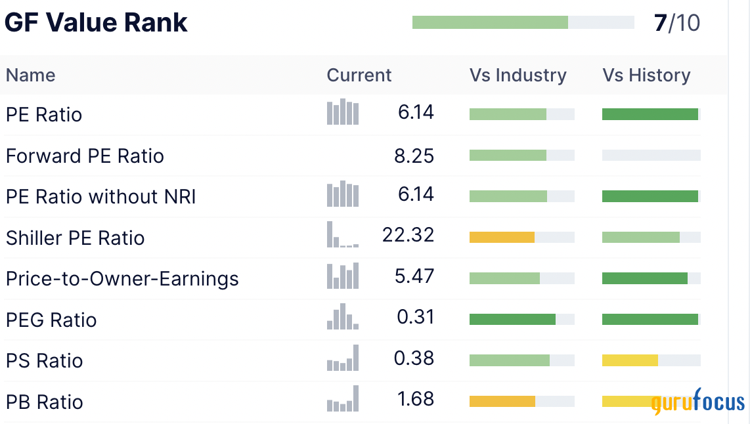Click the PS Ratio mini chart icon
The image size is (750, 424).
(x=343, y=358)
